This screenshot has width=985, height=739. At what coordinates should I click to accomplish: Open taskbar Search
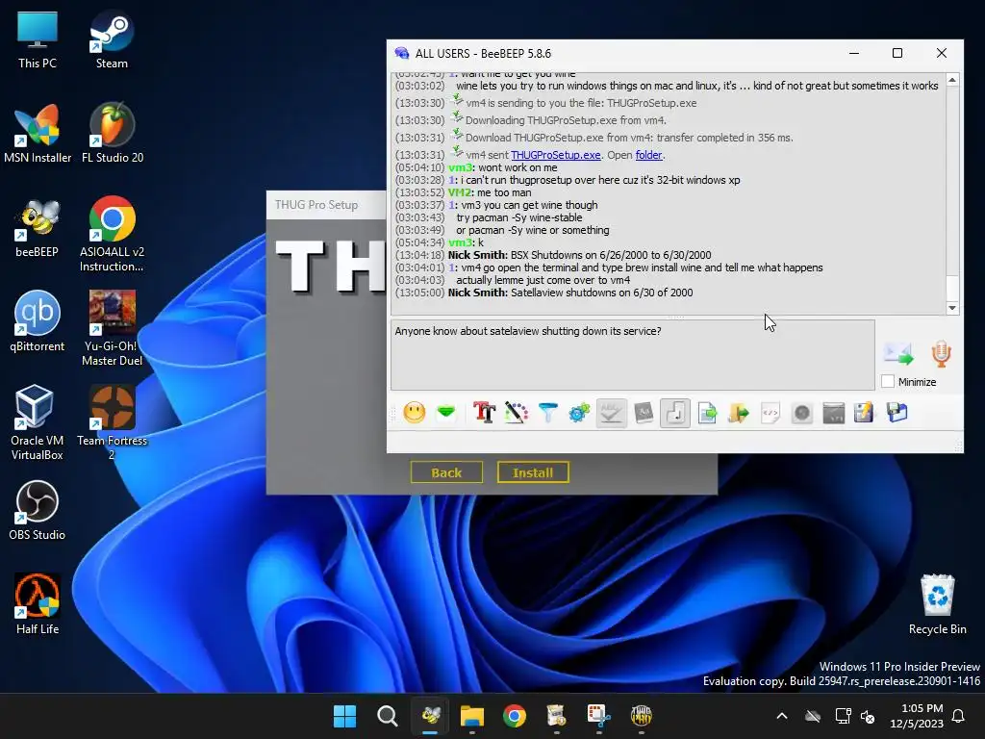coord(387,716)
